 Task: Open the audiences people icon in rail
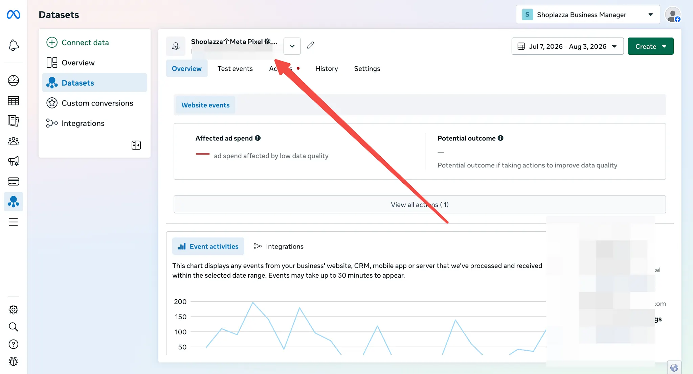(x=14, y=141)
